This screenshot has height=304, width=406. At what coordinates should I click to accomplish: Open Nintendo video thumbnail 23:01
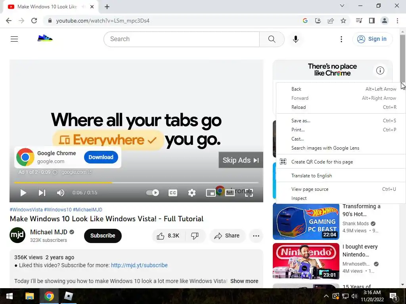[x=306, y=261]
